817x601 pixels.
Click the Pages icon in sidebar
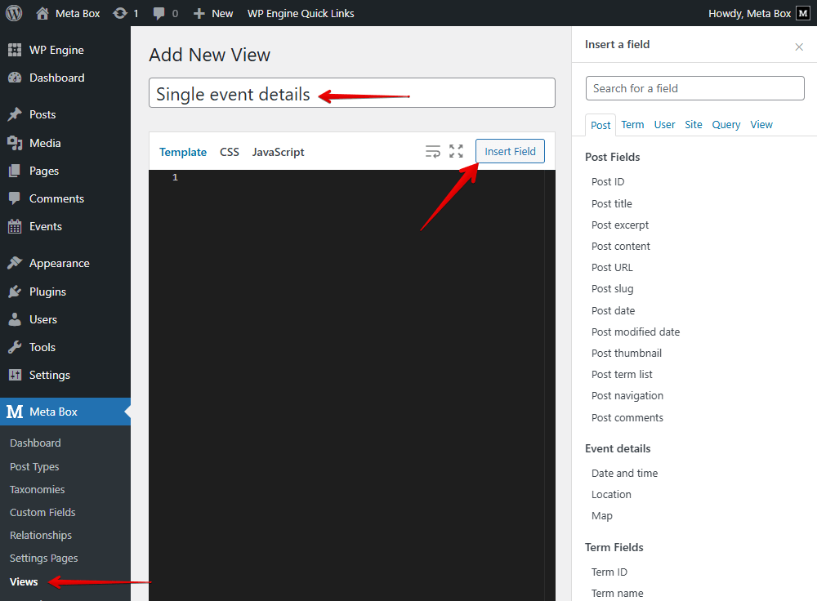[15, 171]
